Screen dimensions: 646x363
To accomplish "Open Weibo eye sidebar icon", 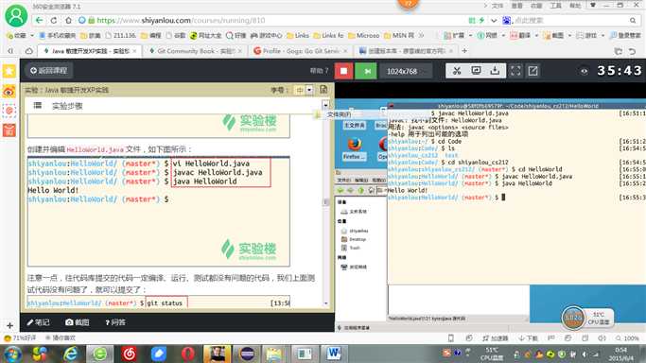I will pyautogui.click(x=9, y=92).
